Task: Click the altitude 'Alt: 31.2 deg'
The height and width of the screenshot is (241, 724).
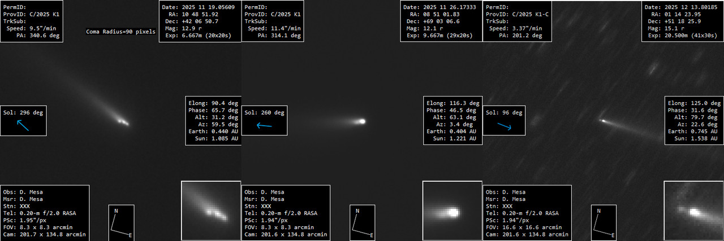Action: tap(218, 117)
